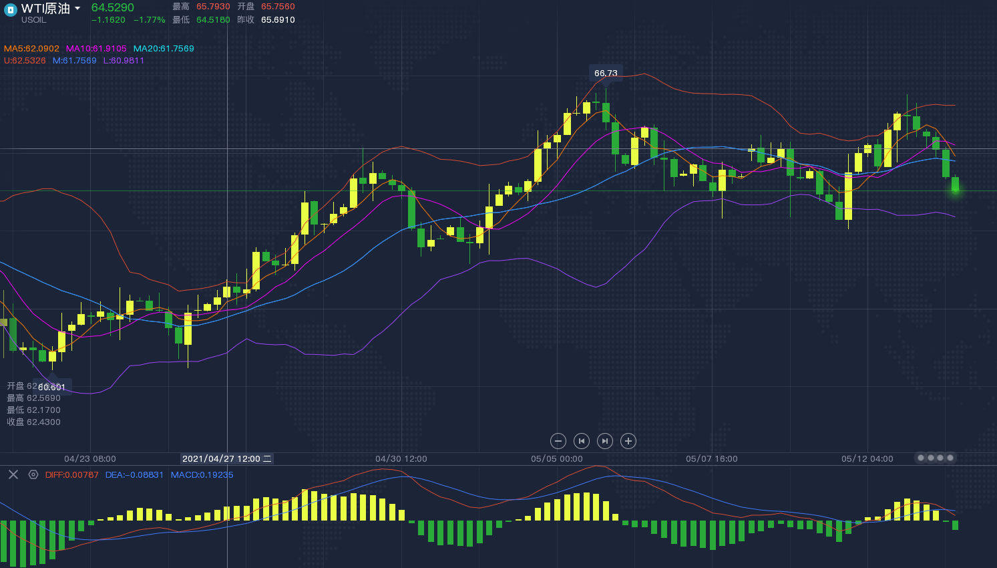Click the four-dot handle on time axis
Viewport: 997px width, 568px height.
click(x=935, y=458)
